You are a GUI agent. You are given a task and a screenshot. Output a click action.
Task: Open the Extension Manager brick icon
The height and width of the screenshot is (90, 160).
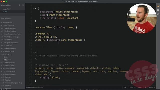158,10
